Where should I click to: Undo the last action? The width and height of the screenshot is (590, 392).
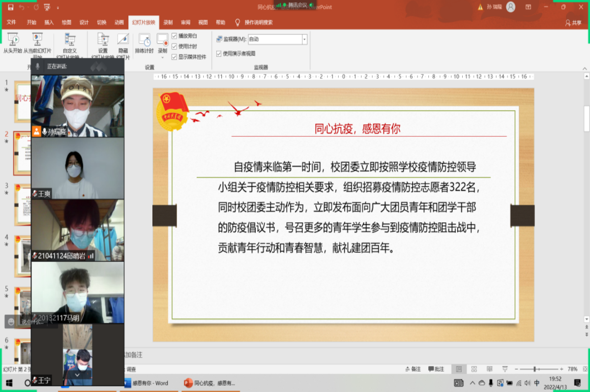coord(23,7)
